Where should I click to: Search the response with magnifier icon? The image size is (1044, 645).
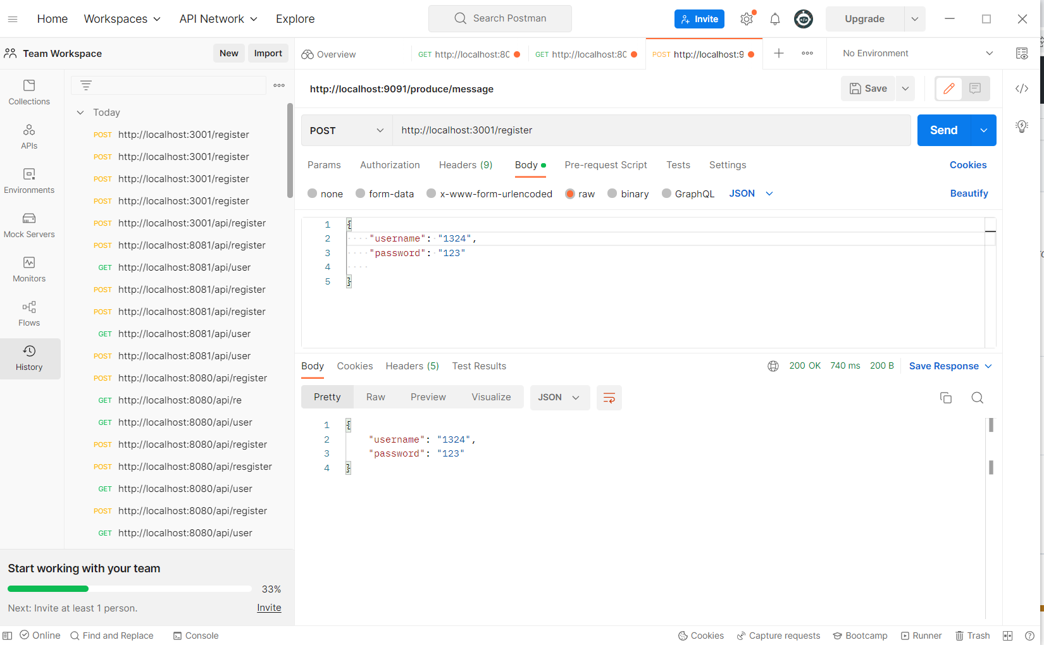pyautogui.click(x=978, y=398)
